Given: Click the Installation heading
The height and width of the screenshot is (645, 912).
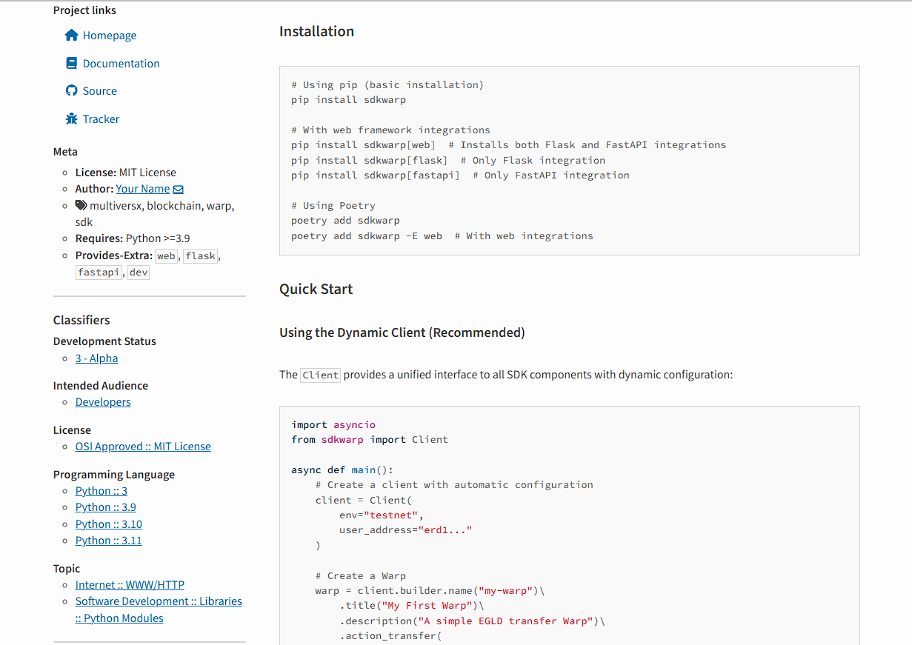Looking at the screenshot, I should pos(316,31).
